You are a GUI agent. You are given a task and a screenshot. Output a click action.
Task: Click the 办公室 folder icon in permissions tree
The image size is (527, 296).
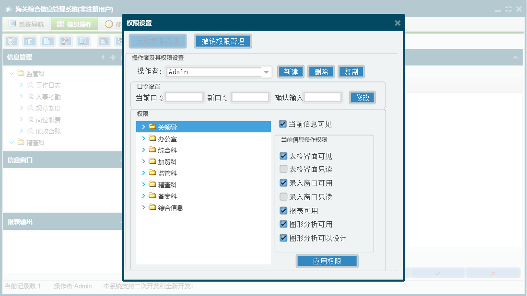[x=152, y=138]
